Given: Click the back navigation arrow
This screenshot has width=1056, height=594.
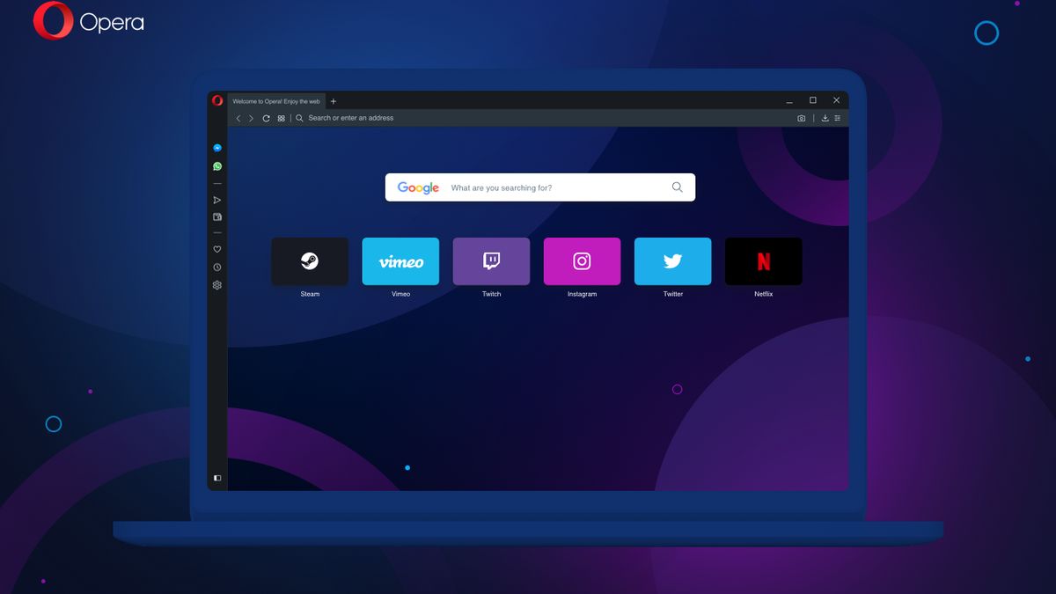Looking at the screenshot, I should coord(238,117).
